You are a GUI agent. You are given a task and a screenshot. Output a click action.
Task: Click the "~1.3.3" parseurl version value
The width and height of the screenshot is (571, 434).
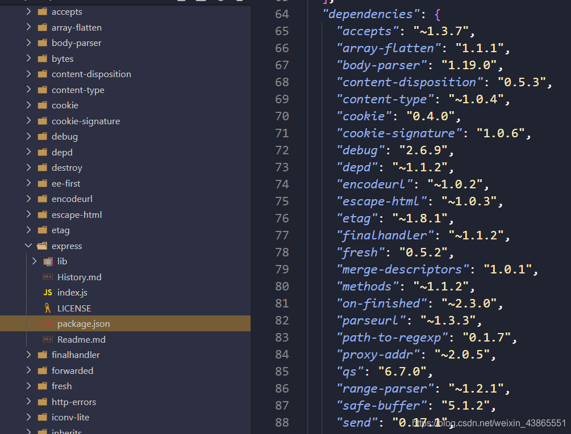click(x=448, y=321)
